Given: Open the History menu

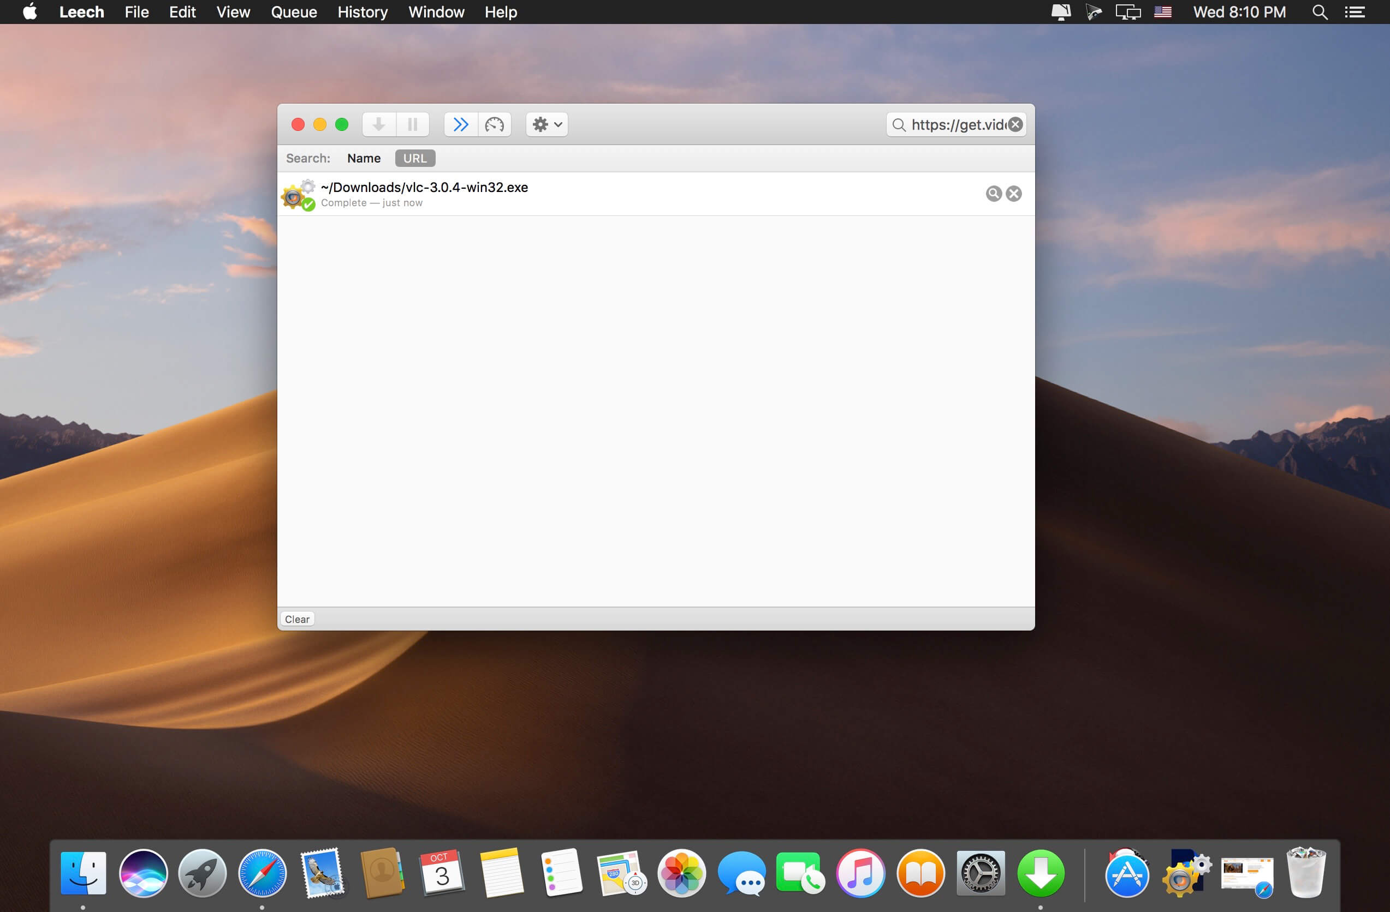Looking at the screenshot, I should 362,11.
